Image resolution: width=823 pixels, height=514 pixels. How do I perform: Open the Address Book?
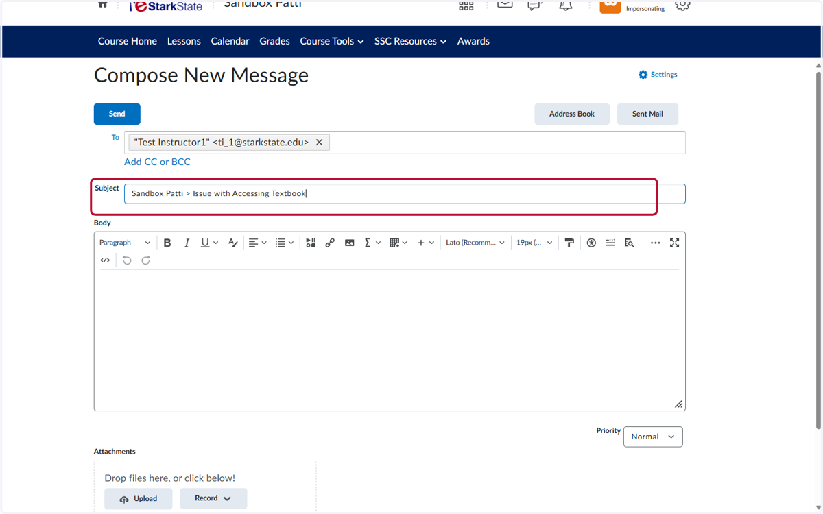coord(572,114)
